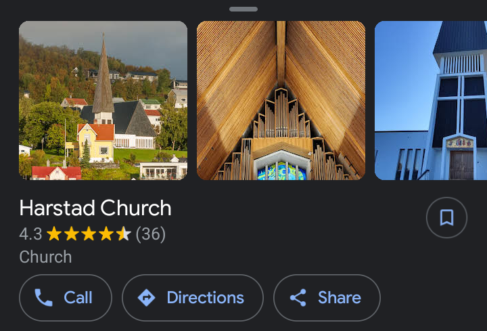The width and height of the screenshot is (487, 331).
Task: Open the church spire exterior photo
Action: (103, 100)
